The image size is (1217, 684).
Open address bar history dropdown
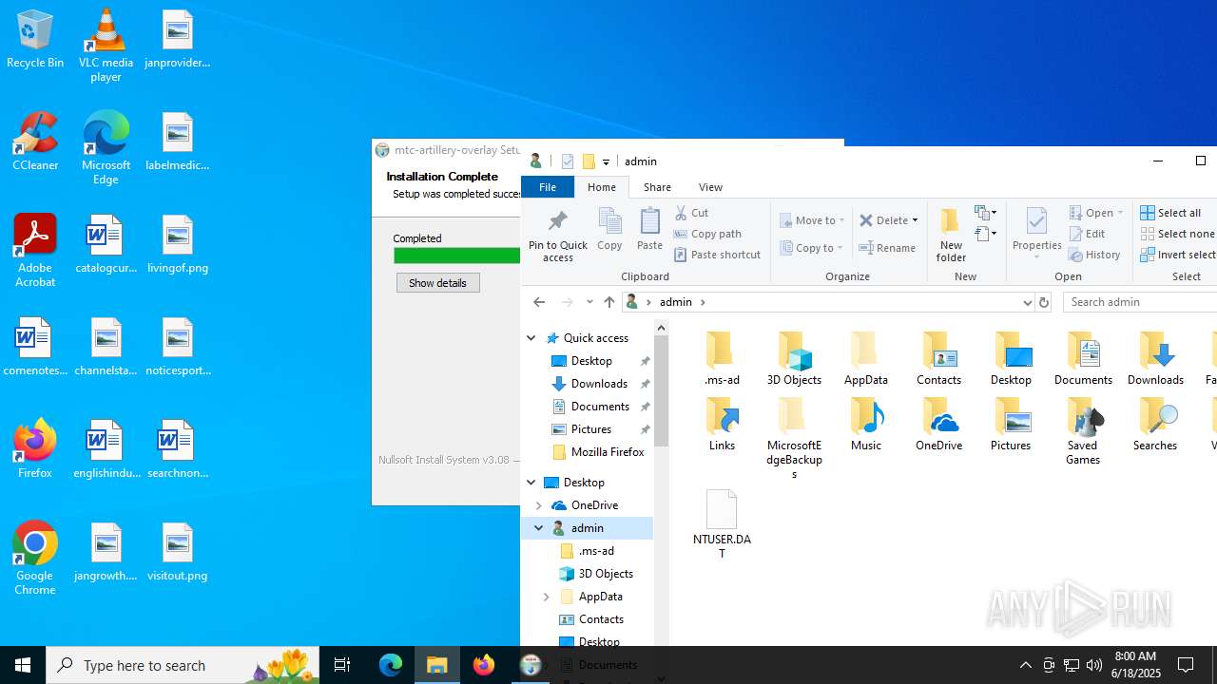pos(1027,302)
